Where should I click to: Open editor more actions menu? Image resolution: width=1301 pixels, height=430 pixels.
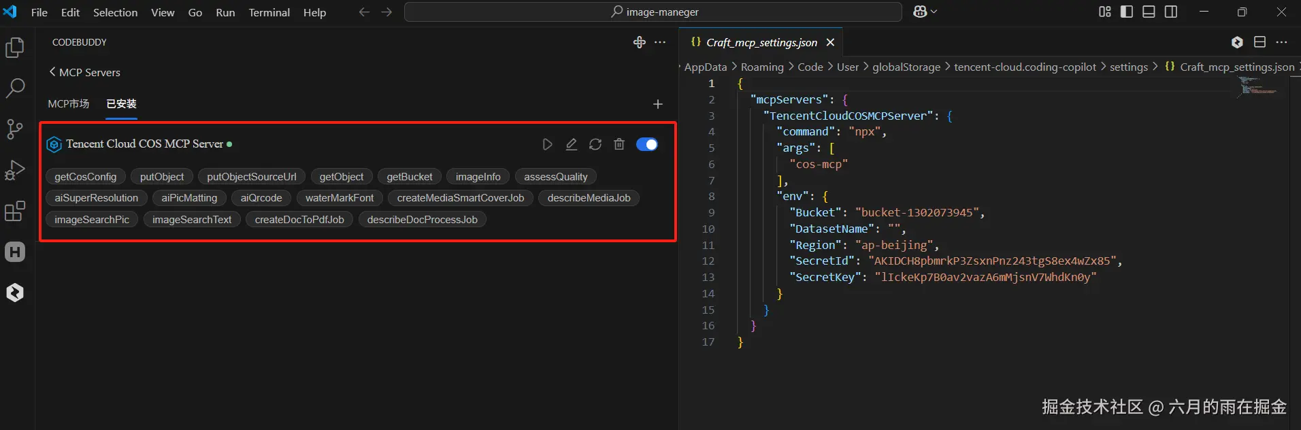pos(1282,42)
